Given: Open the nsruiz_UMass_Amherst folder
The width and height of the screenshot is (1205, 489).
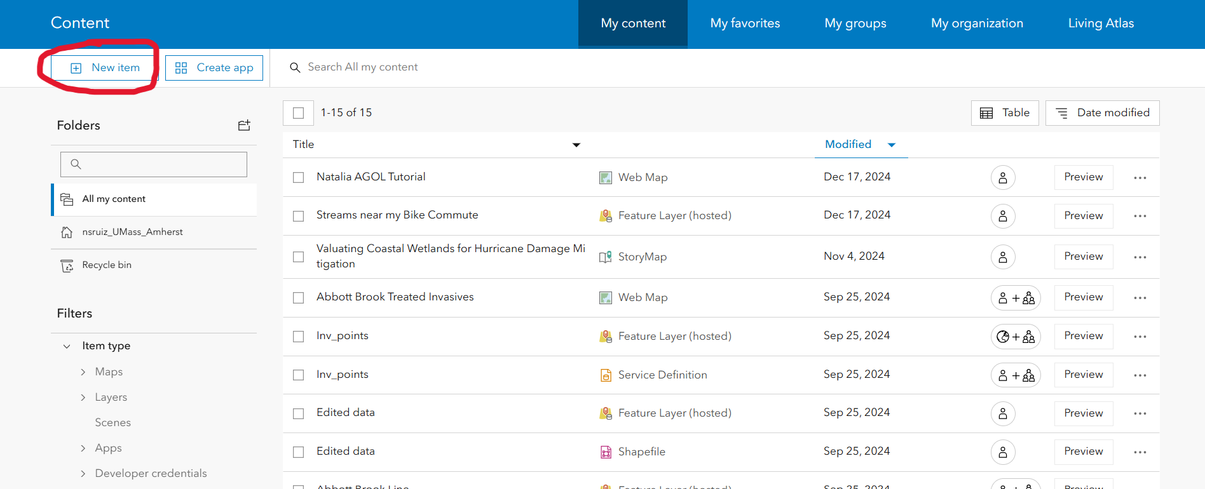Looking at the screenshot, I should click(154, 232).
